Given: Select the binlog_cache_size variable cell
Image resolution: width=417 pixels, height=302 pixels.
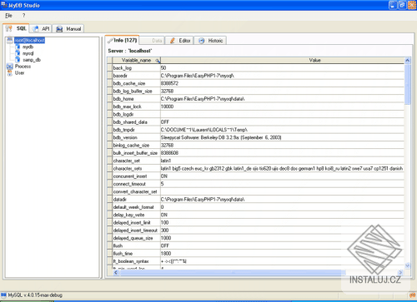Looking at the screenshot, I should tap(136, 146).
